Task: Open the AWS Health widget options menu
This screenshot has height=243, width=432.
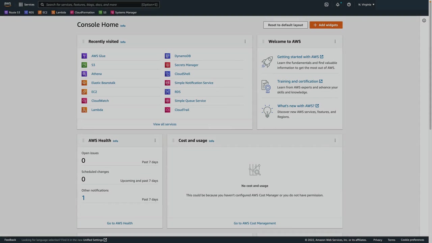Action: coord(155,140)
